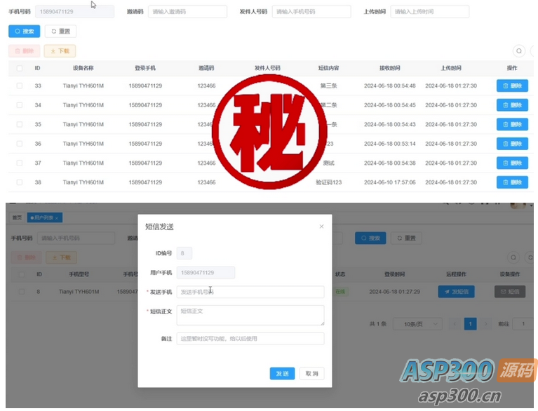Click the sender phone number input in dialog

pyautogui.click(x=250, y=292)
